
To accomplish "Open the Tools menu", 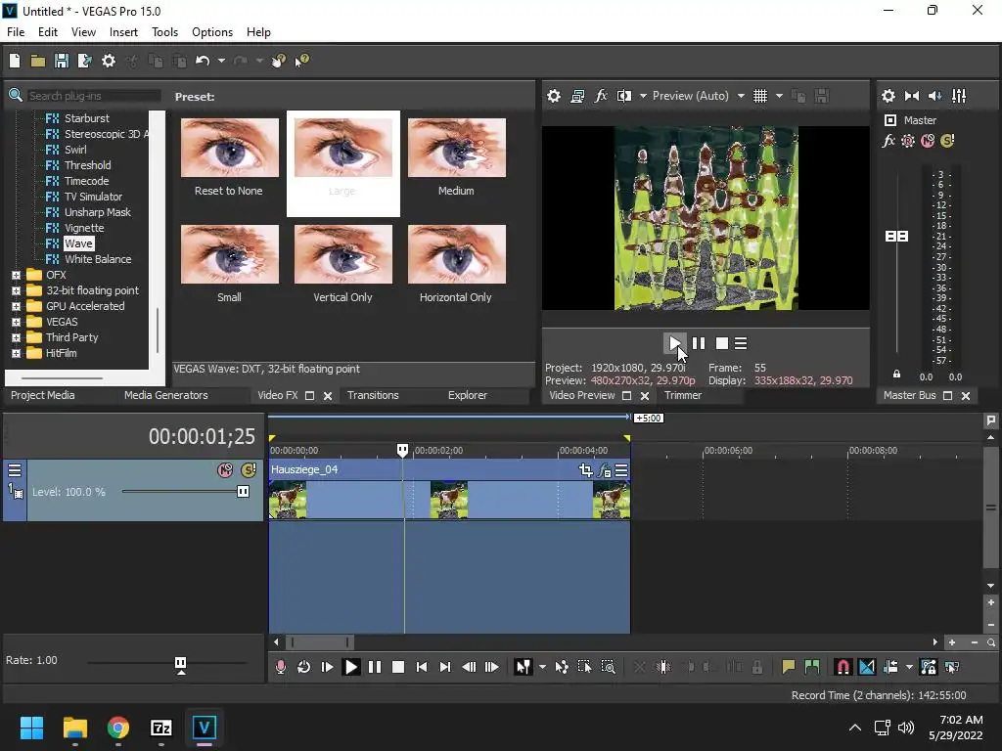I will [164, 32].
